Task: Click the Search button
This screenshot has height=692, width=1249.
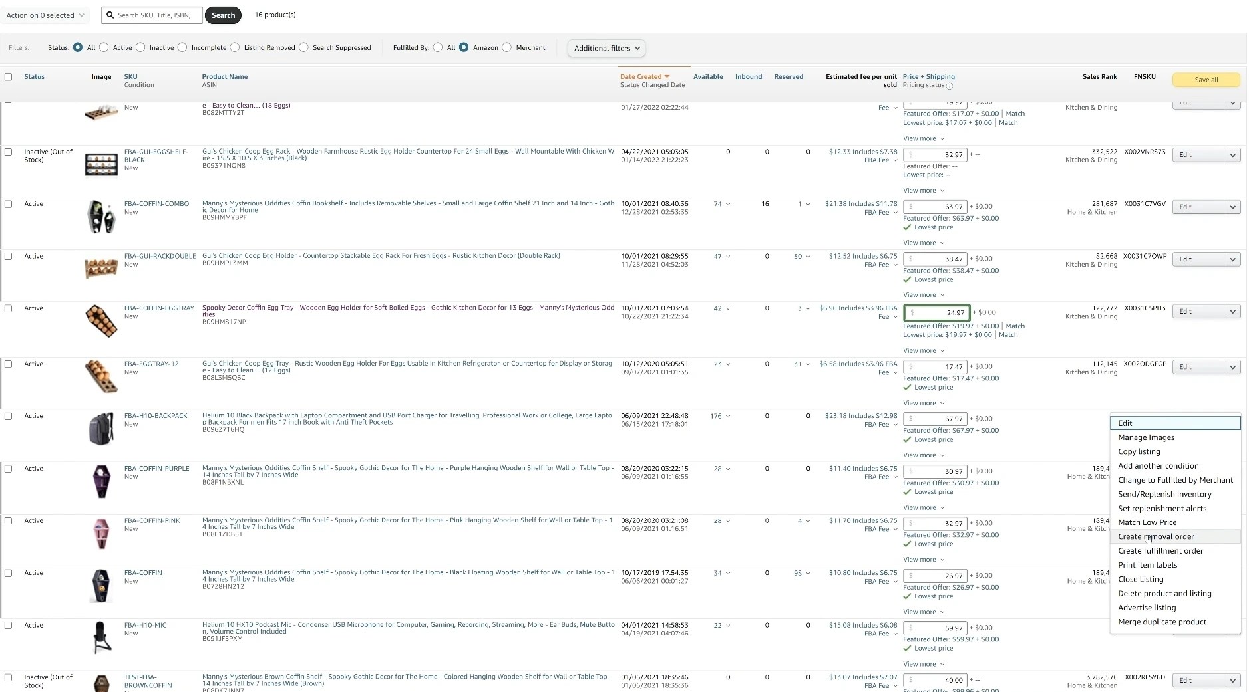Action: coord(223,15)
